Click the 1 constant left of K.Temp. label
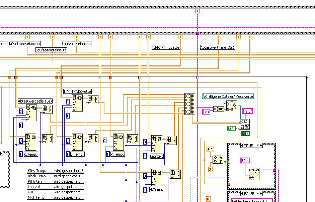315x202 pixels. tap(21, 154)
